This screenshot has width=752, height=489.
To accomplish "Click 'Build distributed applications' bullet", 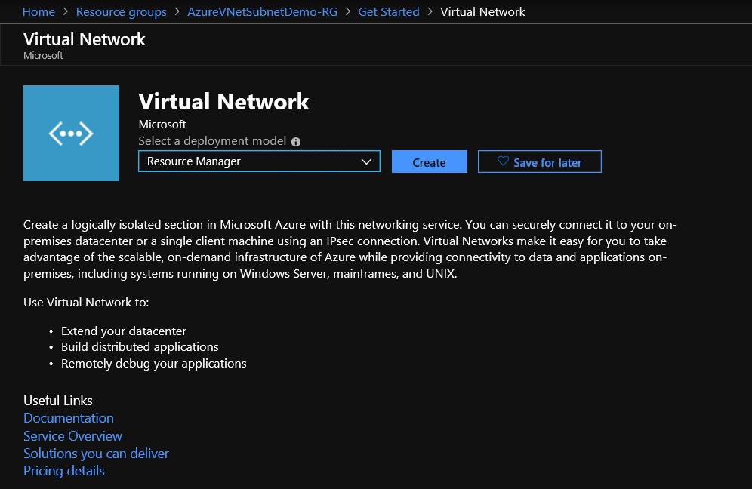I will click(140, 346).
